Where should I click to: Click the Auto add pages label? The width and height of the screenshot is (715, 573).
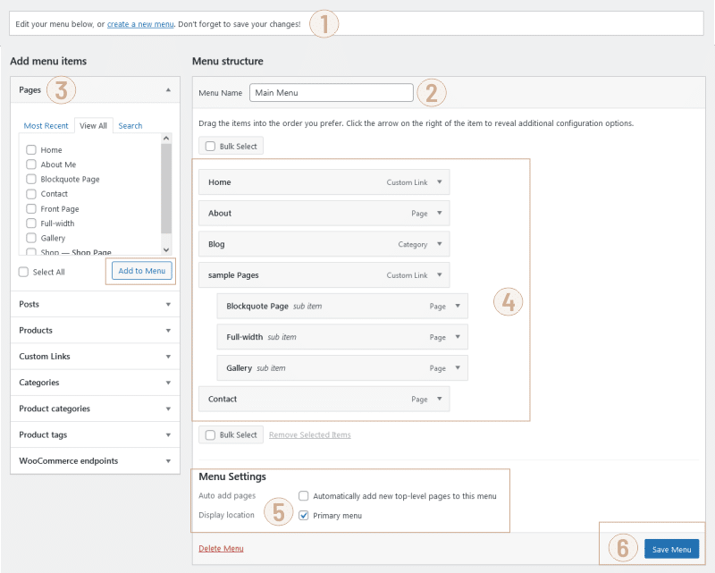[x=227, y=495]
